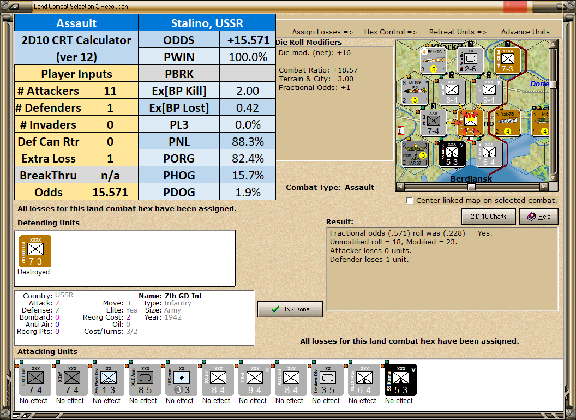Image resolution: width=576 pixels, height=420 pixels.
Task: Click the Odds input value 15.571
Action: click(x=110, y=192)
